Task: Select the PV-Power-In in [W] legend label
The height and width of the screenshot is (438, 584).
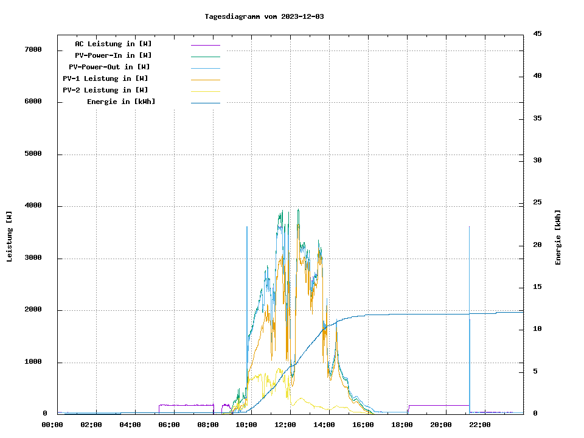Action: tap(113, 55)
